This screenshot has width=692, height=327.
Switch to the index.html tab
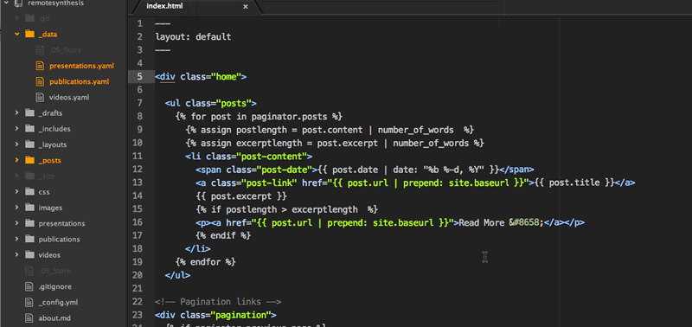[164, 6]
